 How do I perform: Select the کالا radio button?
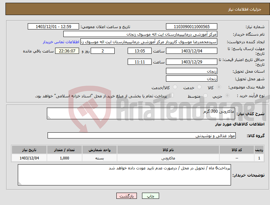pyautogui.click(x=219, y=87)
